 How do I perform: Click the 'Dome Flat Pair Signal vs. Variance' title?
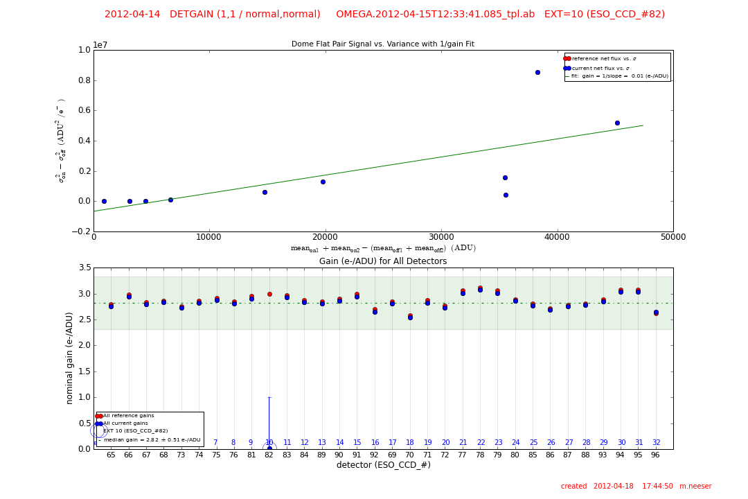[383, 44]
